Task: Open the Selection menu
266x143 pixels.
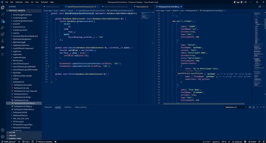Action: tap(19, 2)
